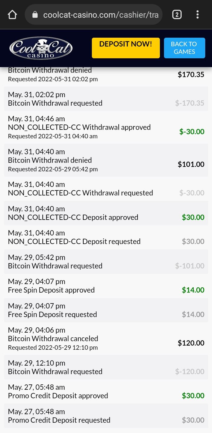The height and width of the screenshot is (433, 212).
Task: Click Back to Games button
Action: coord(184,48)
